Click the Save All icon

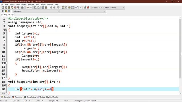[x=12, y=8]
